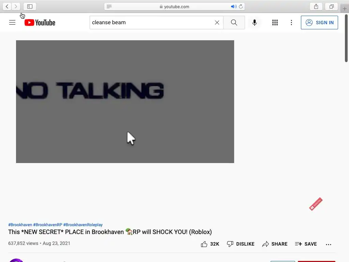Open the YouTube hamburger guide menu
Screen dimensions: 349x262
pos(12,23)
